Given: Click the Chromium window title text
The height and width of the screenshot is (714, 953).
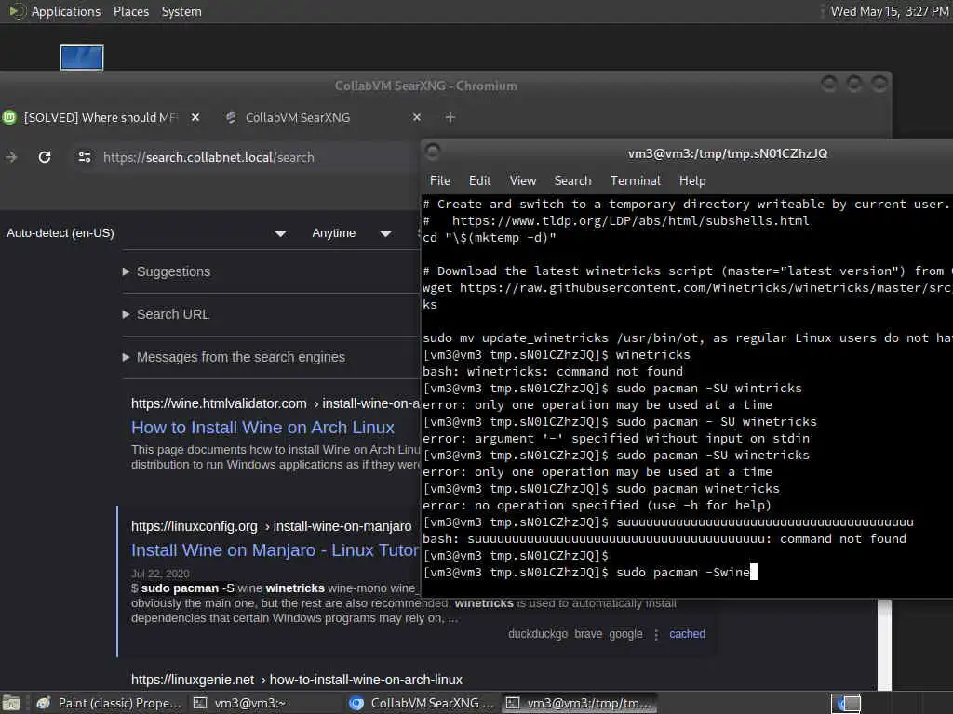Looking at the screenshot, I should pyautogui.click(x=426, y=86).
